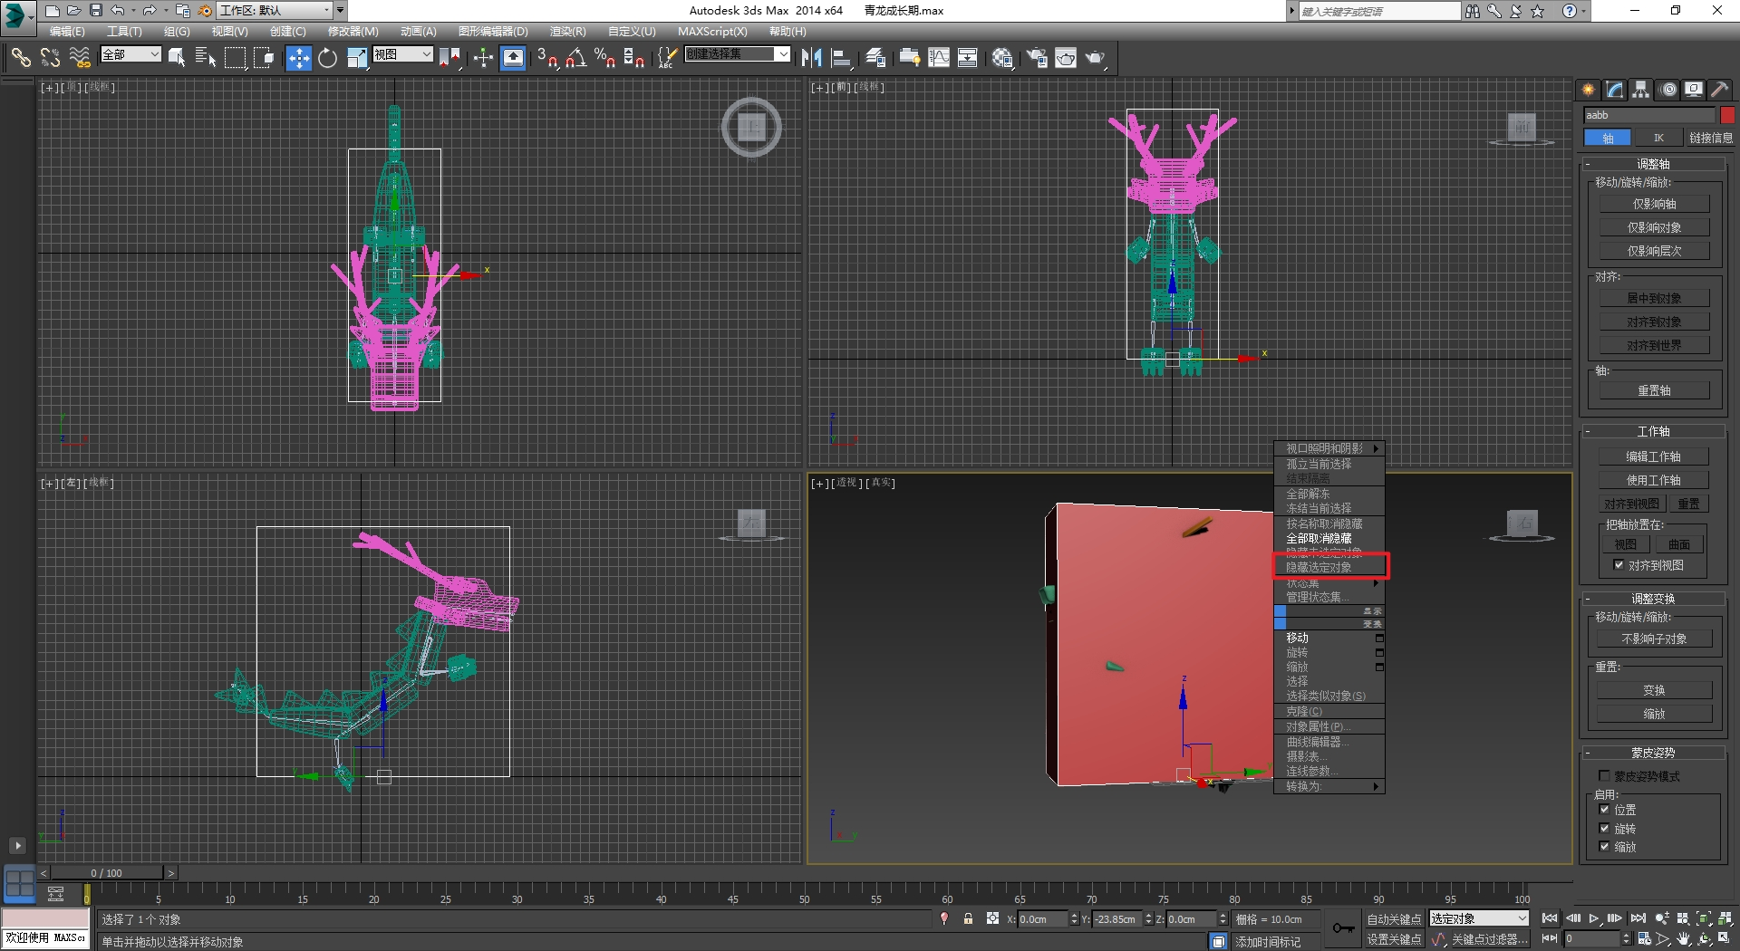Uncheck the 对齐到视图 checkbox
This screenshot has height=951, width=1740.
(x=1619, y=565)
